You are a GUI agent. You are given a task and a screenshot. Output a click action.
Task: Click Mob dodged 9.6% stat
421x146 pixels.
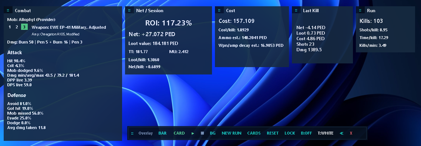click(25, 70)
